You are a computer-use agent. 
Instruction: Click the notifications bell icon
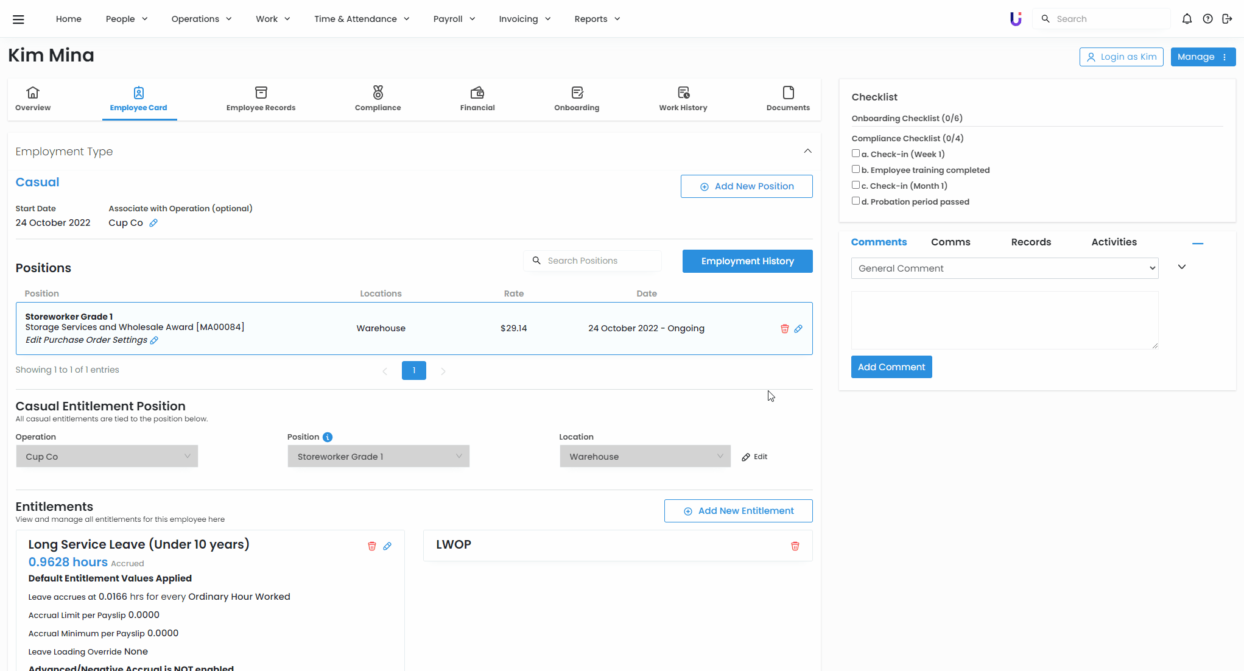(1187, 19)
